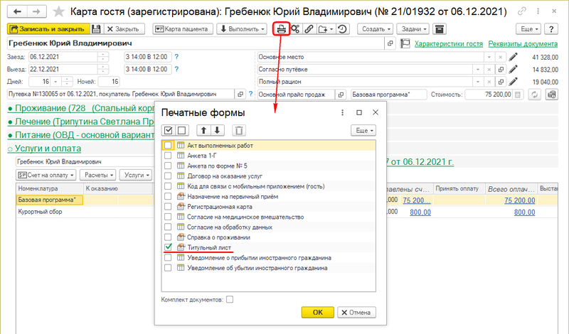569x334 pixels.
Task: Refresh cost with circular arrows icon
Action: click(535, 95)
